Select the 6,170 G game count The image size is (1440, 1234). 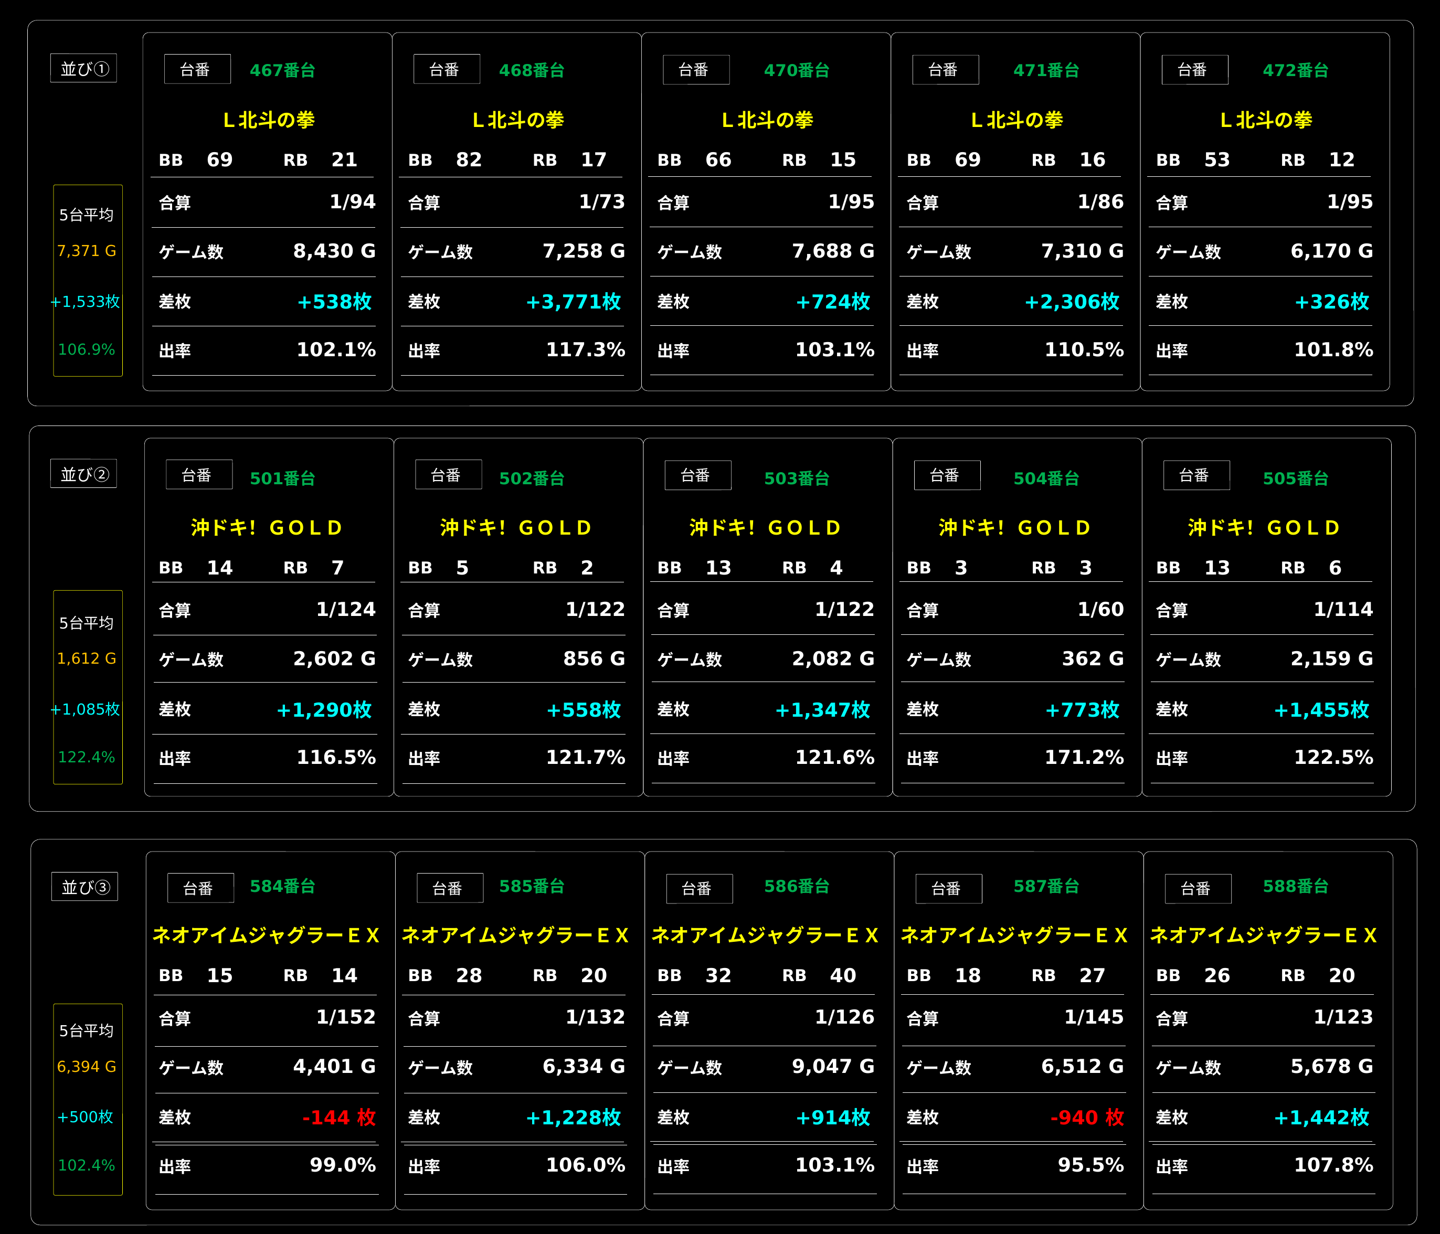1332,251
